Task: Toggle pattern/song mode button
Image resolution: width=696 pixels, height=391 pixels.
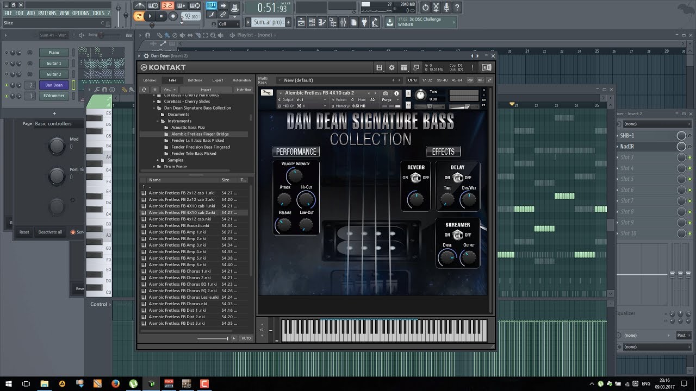Action: click(139, 16)
